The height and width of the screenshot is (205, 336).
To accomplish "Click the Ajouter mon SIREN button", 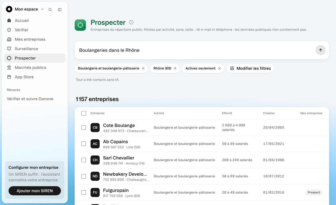I will pyautogui.click(x=35, y=191).
